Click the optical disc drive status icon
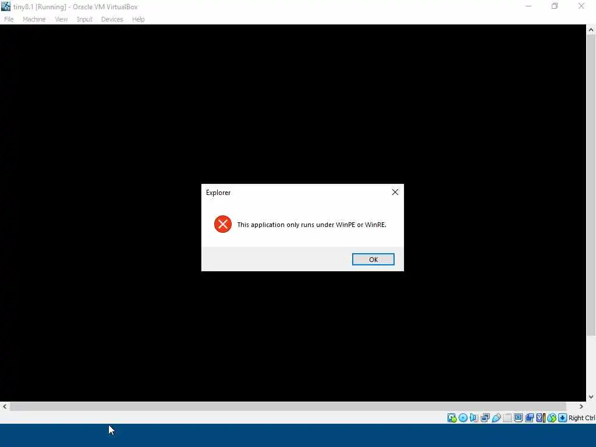 (463, 418)
